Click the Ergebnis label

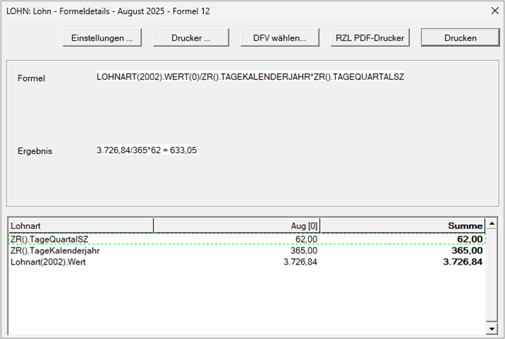[x=35, y=151]
